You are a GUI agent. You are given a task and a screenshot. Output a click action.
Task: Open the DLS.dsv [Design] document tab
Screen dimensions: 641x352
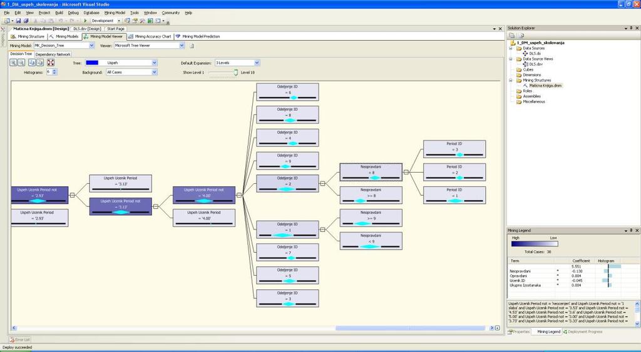point(86,29)
